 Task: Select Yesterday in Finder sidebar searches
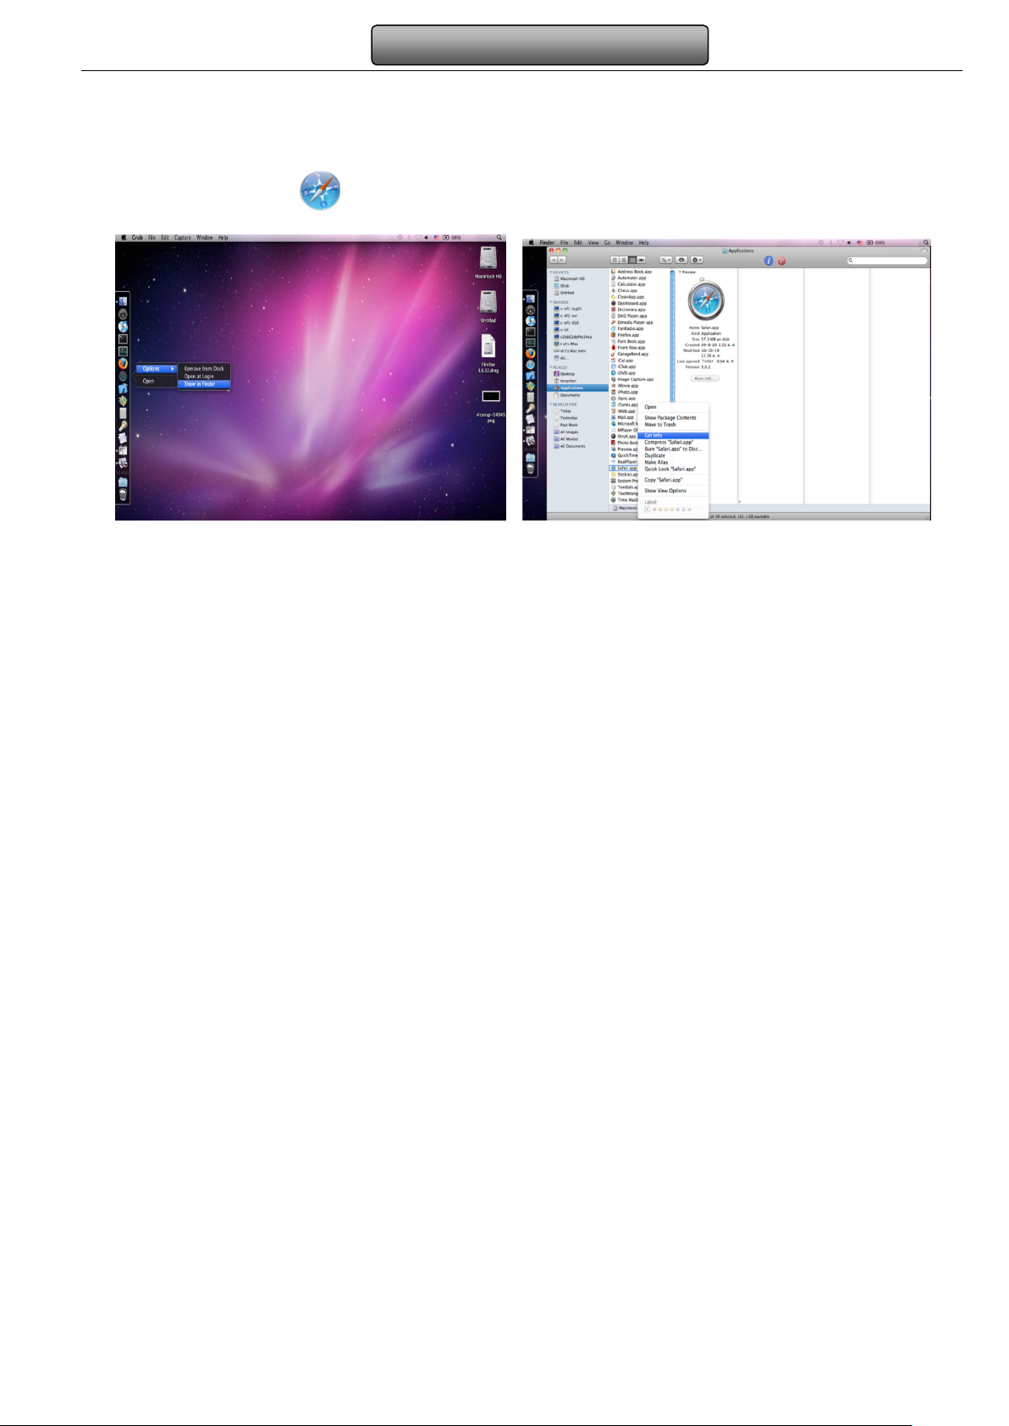pyautogui.click(x=565, y=418)
